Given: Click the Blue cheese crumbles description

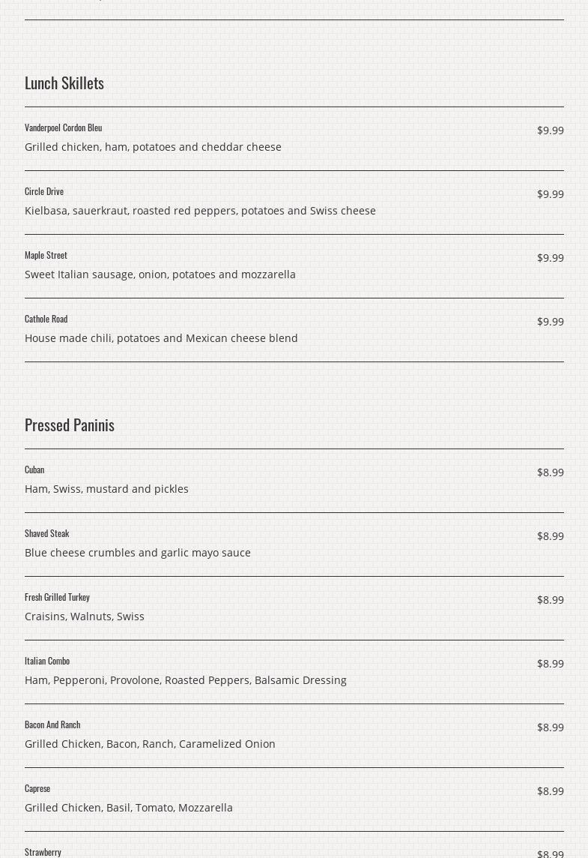Looking at the screenshot, I should click(138, 553).
